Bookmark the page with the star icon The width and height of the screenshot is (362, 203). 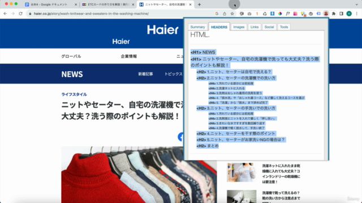click(232, 14)
